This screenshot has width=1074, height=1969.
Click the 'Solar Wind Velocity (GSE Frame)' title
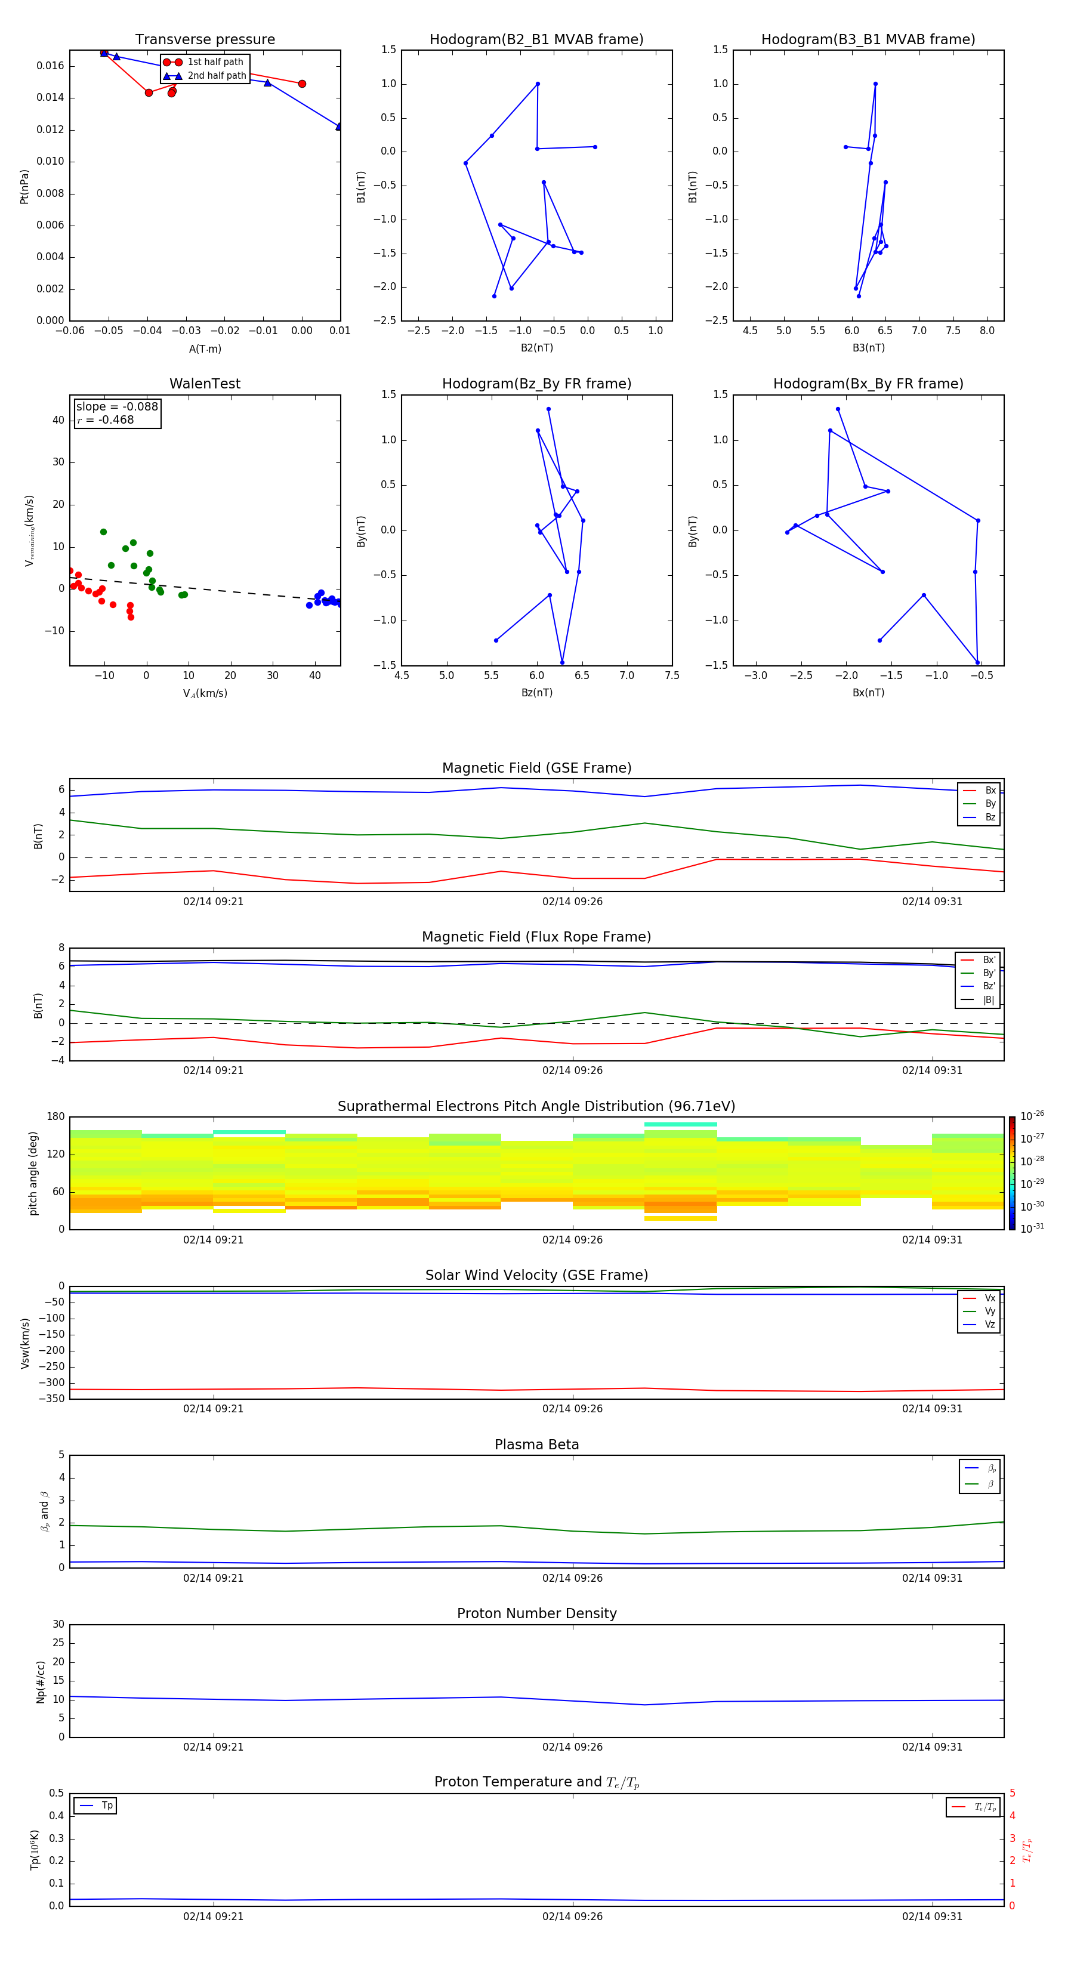coord(536,1276)
